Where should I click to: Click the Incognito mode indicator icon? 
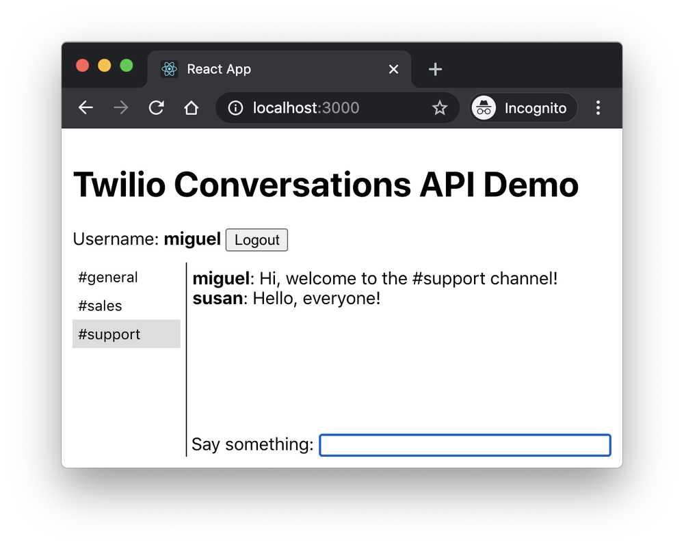click(483, 107)
